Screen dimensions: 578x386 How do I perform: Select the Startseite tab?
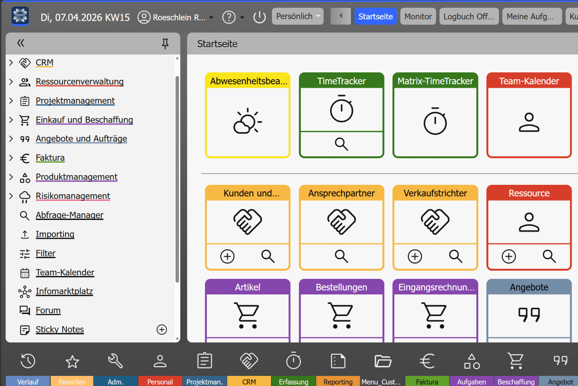pyautogui.click(x=375, y=16)
